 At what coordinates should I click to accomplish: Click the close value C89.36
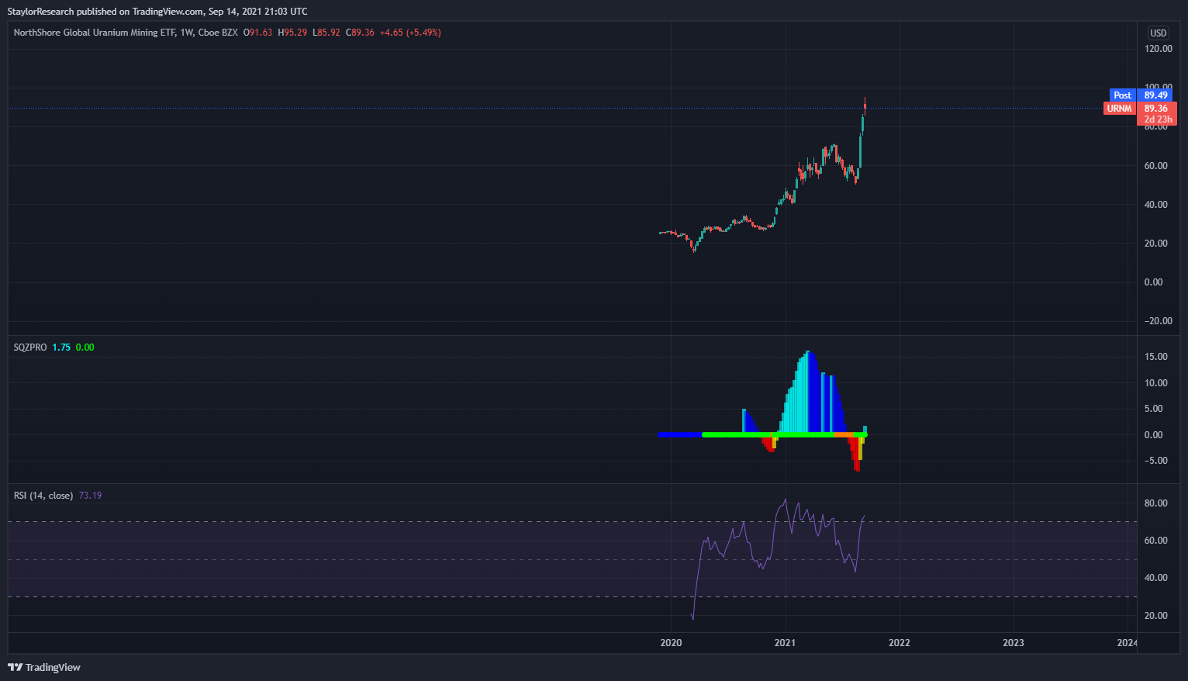(x=360, y=33)
